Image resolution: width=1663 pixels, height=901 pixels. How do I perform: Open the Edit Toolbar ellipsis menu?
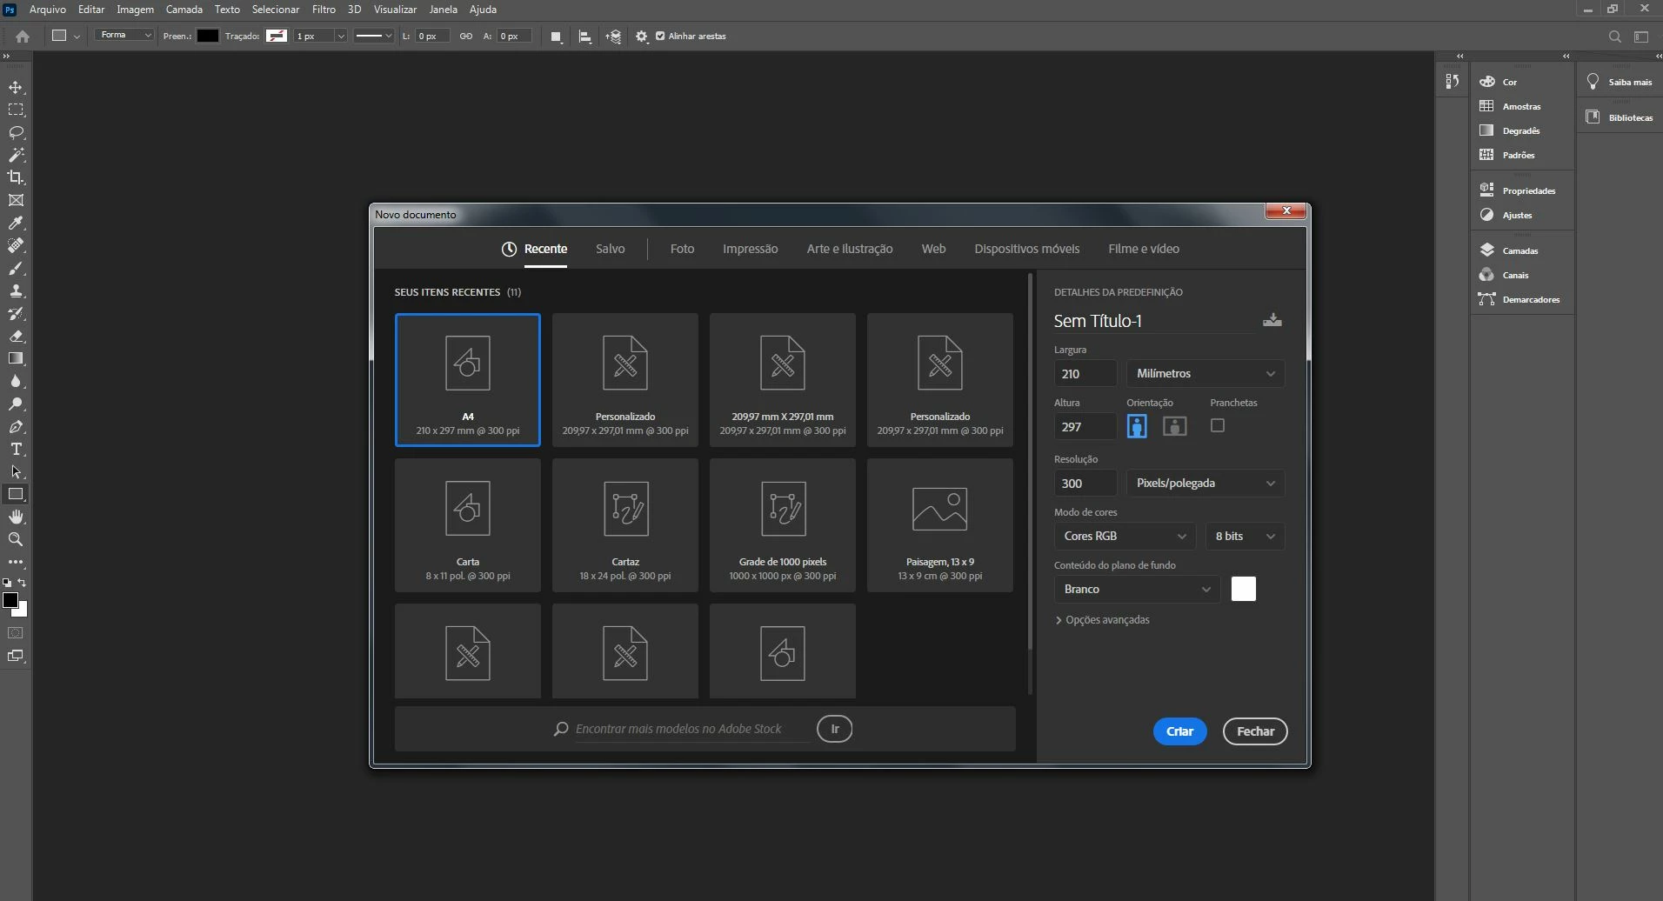(16, 562)
